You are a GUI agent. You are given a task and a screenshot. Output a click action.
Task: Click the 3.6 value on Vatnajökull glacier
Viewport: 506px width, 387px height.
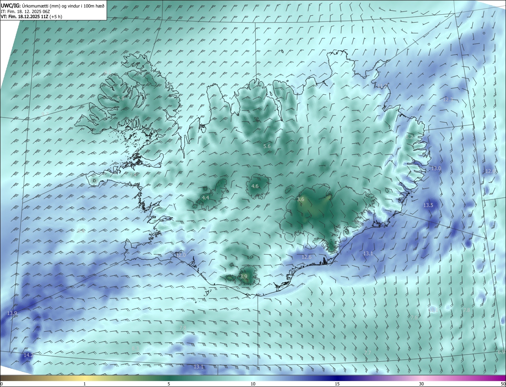point(300,199)
